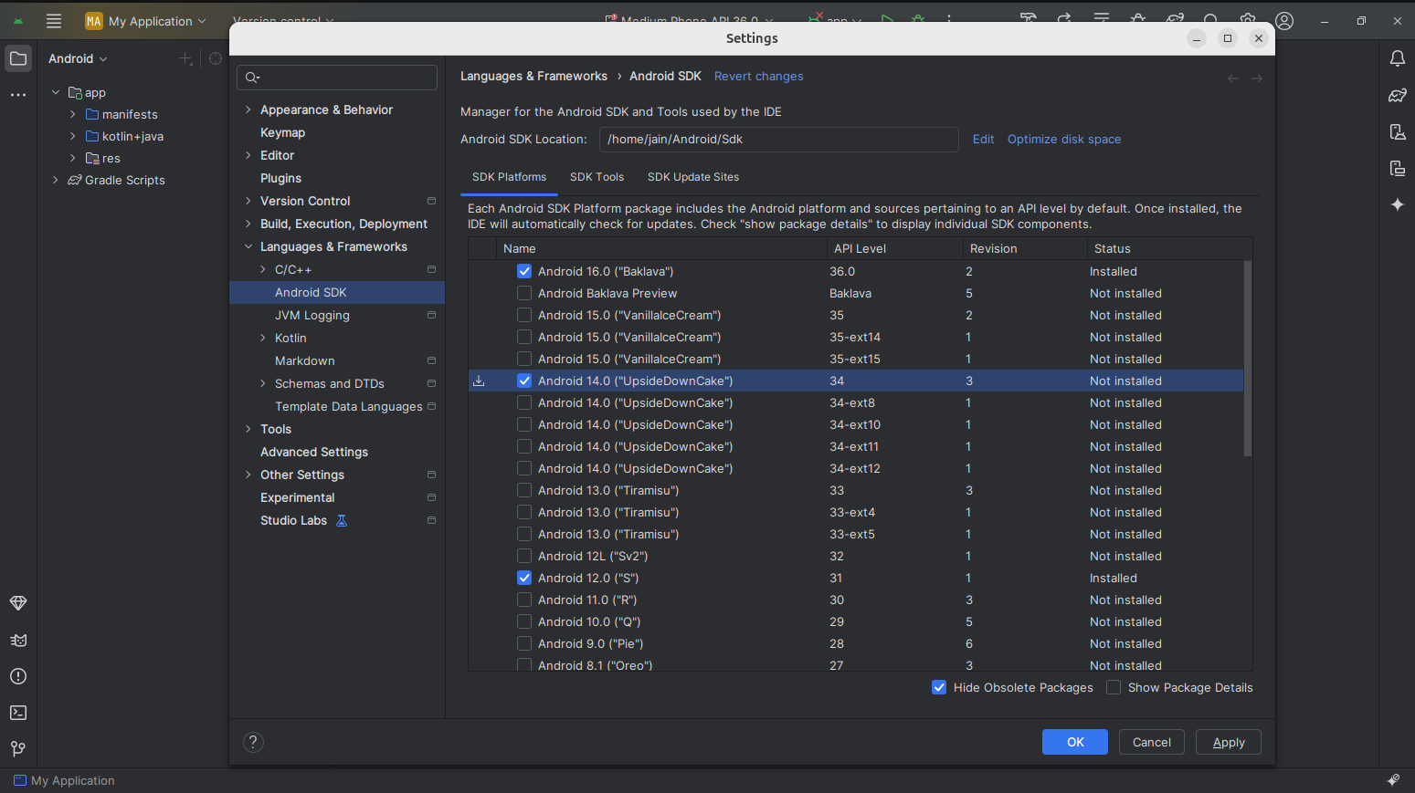Open the Android project view dropdown
This screenshot has height=793, width=1415.
(78, 58)
